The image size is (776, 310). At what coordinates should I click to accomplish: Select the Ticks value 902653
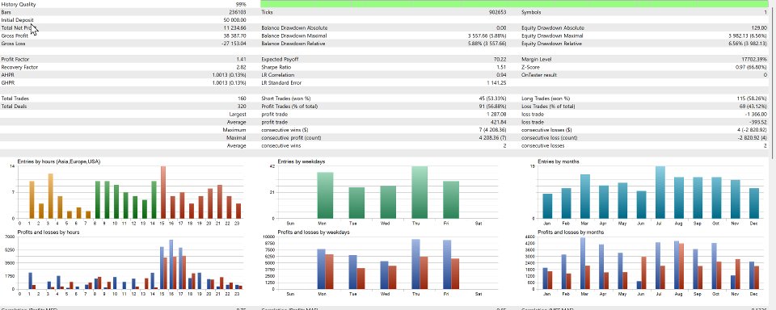[x=497, y=12]
